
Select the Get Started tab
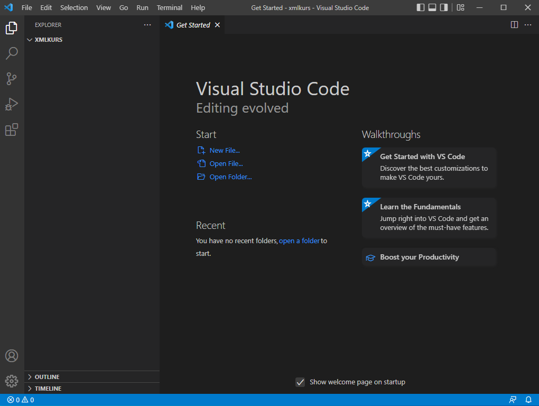(192, 25)
